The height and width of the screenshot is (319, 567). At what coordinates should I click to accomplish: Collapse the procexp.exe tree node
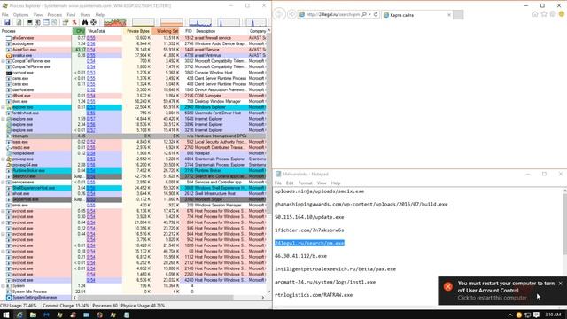tap(4, 159)
